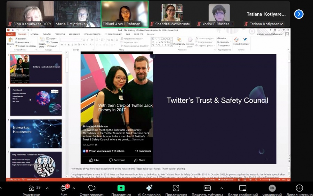This screenshot has height=196, width=313.
Task: Click Shandra Woworuntu's video tile
Action: pyautogui.click(x=172, y=14)
